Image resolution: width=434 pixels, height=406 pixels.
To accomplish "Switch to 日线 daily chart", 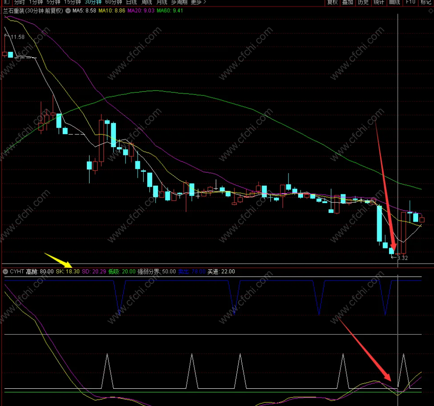I will 132,2.
